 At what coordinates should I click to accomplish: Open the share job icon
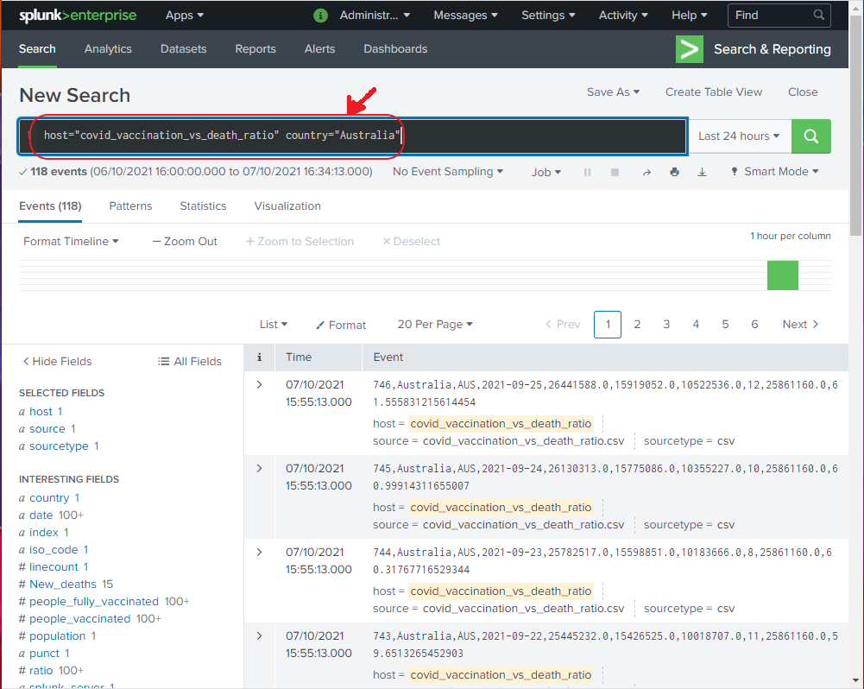click(646, 172)
